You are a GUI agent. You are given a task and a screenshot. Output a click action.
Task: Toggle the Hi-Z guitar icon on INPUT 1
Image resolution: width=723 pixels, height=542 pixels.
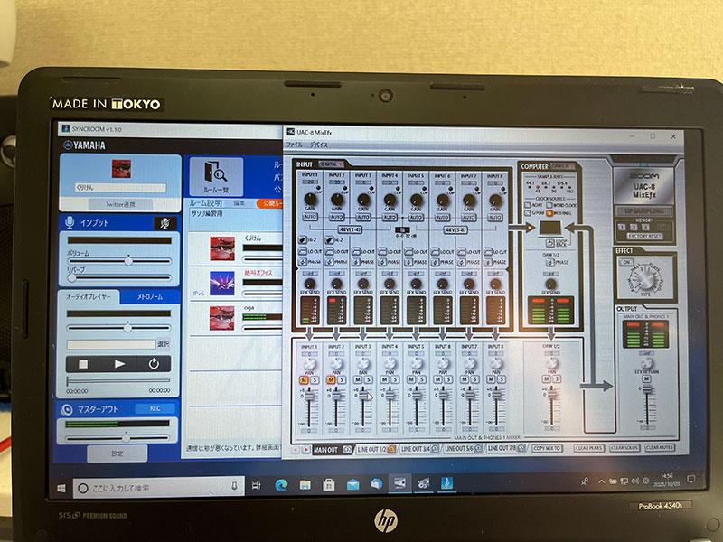(303, 240)
